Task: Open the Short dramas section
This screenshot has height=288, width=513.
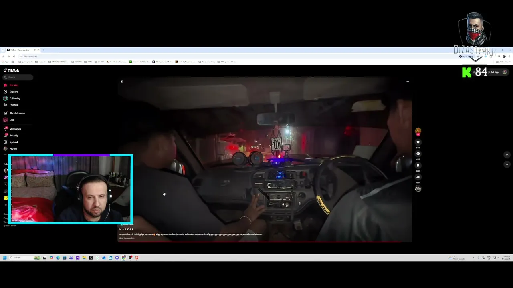Action: (x=14, y=113)
